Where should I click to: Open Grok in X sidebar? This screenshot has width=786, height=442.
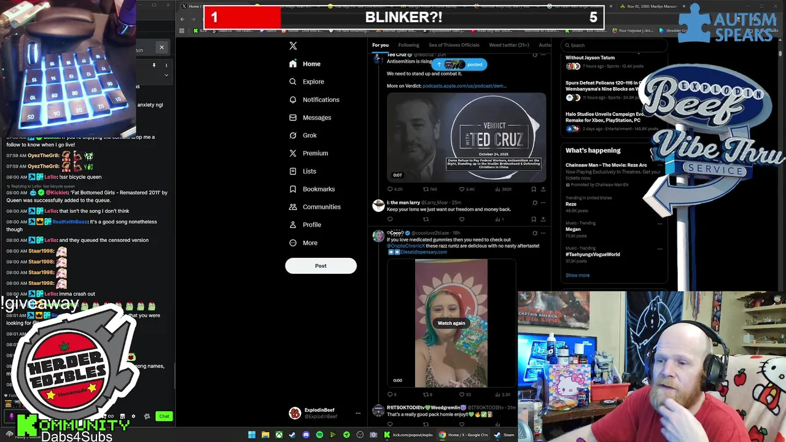tap(303, 135)
